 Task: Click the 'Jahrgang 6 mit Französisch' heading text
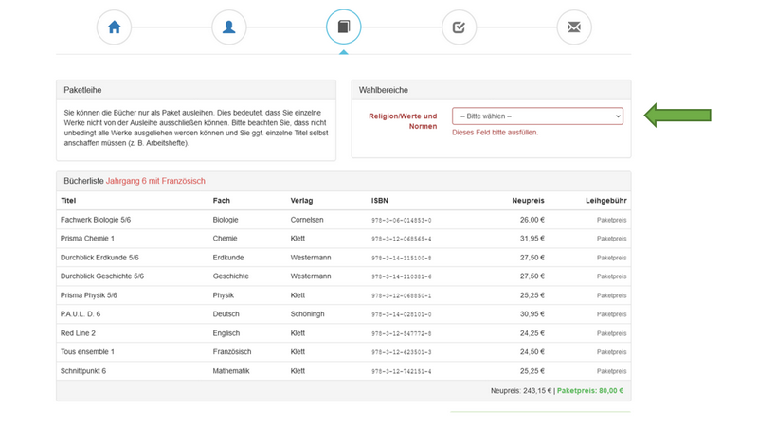pyautogui.click(x=155, y=181)
